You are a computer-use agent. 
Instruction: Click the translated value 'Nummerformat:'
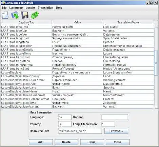point(114,95)
